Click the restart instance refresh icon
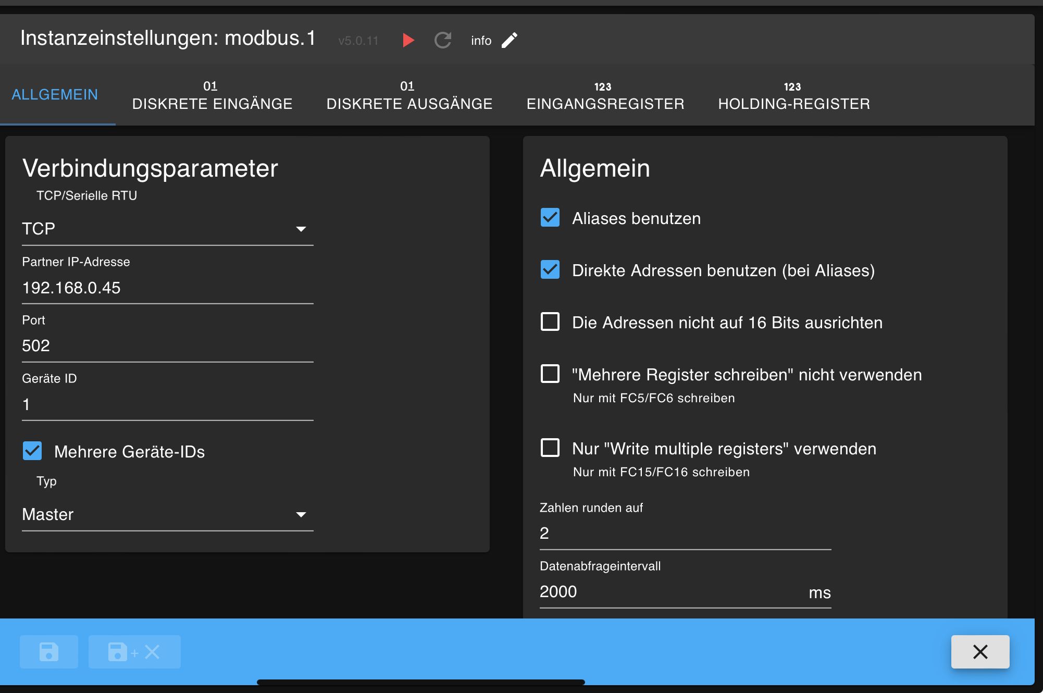 point(443,40)
